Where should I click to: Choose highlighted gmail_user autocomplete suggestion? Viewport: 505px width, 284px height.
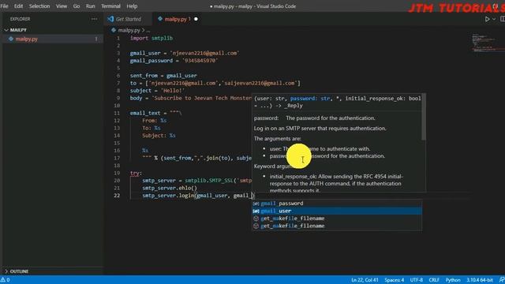tap(337, 211)
